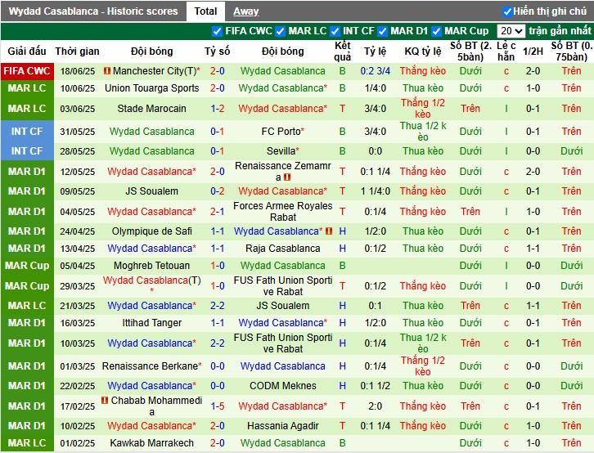Viewport: 594px width, 453px height.
Task: Click the 1/2H column header
Action: 533,52
